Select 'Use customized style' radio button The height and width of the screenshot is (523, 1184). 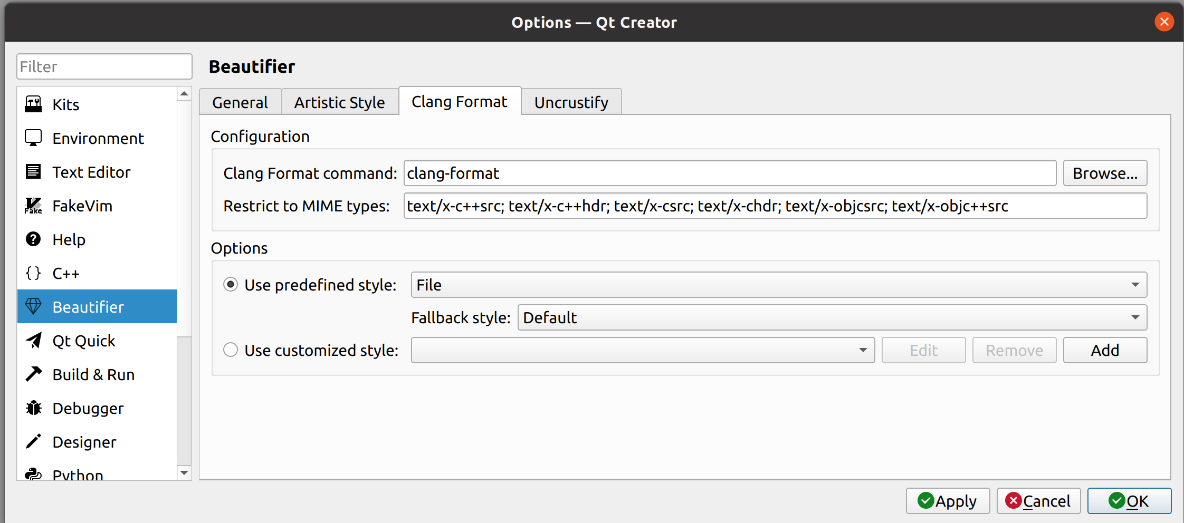point(231,350)
